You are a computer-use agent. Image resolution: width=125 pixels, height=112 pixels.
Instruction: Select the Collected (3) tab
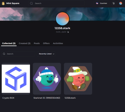pyautogui.click(x=9, y=43)
